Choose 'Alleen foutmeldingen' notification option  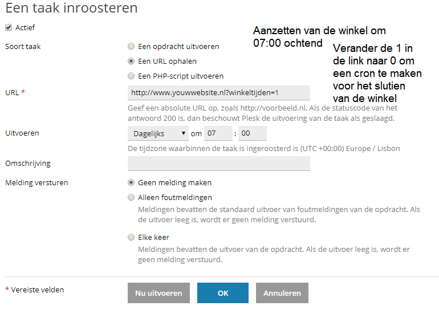click(x=132, y=198)
